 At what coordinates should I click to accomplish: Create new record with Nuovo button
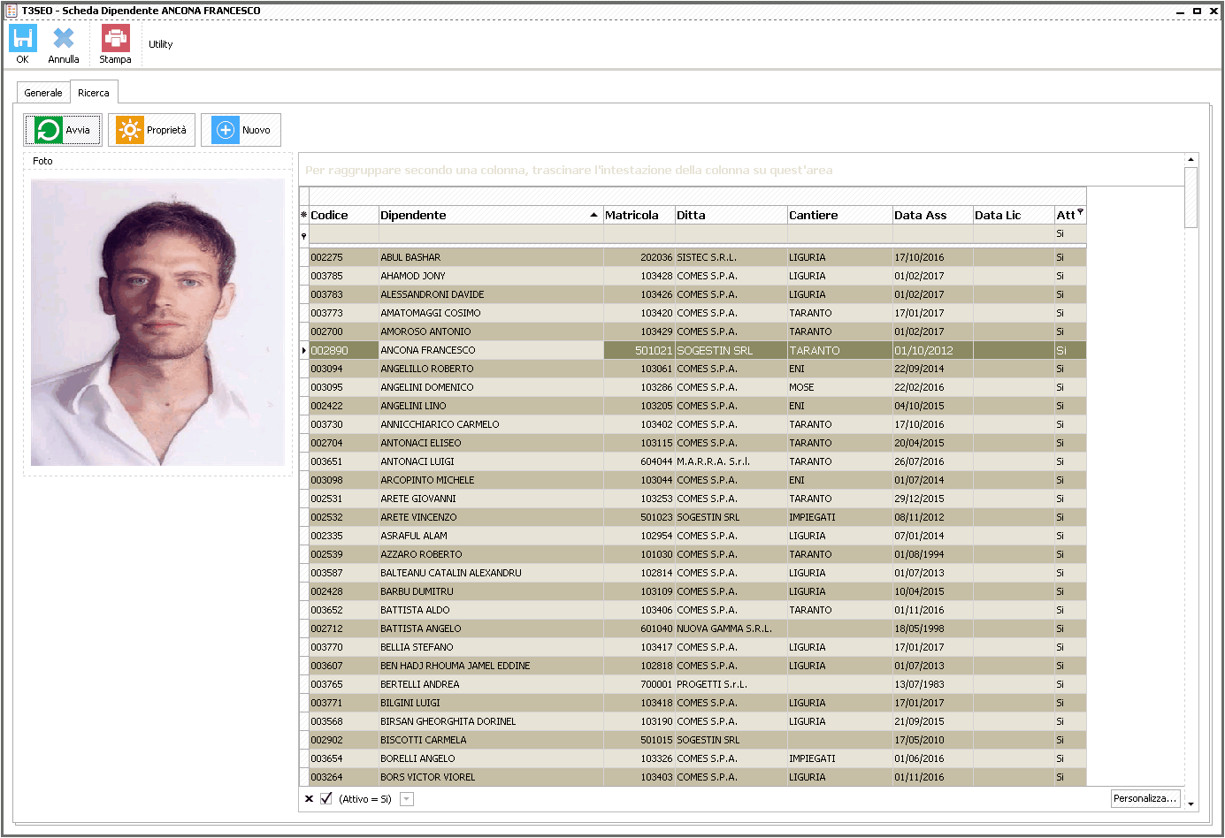tap(241, 130)
